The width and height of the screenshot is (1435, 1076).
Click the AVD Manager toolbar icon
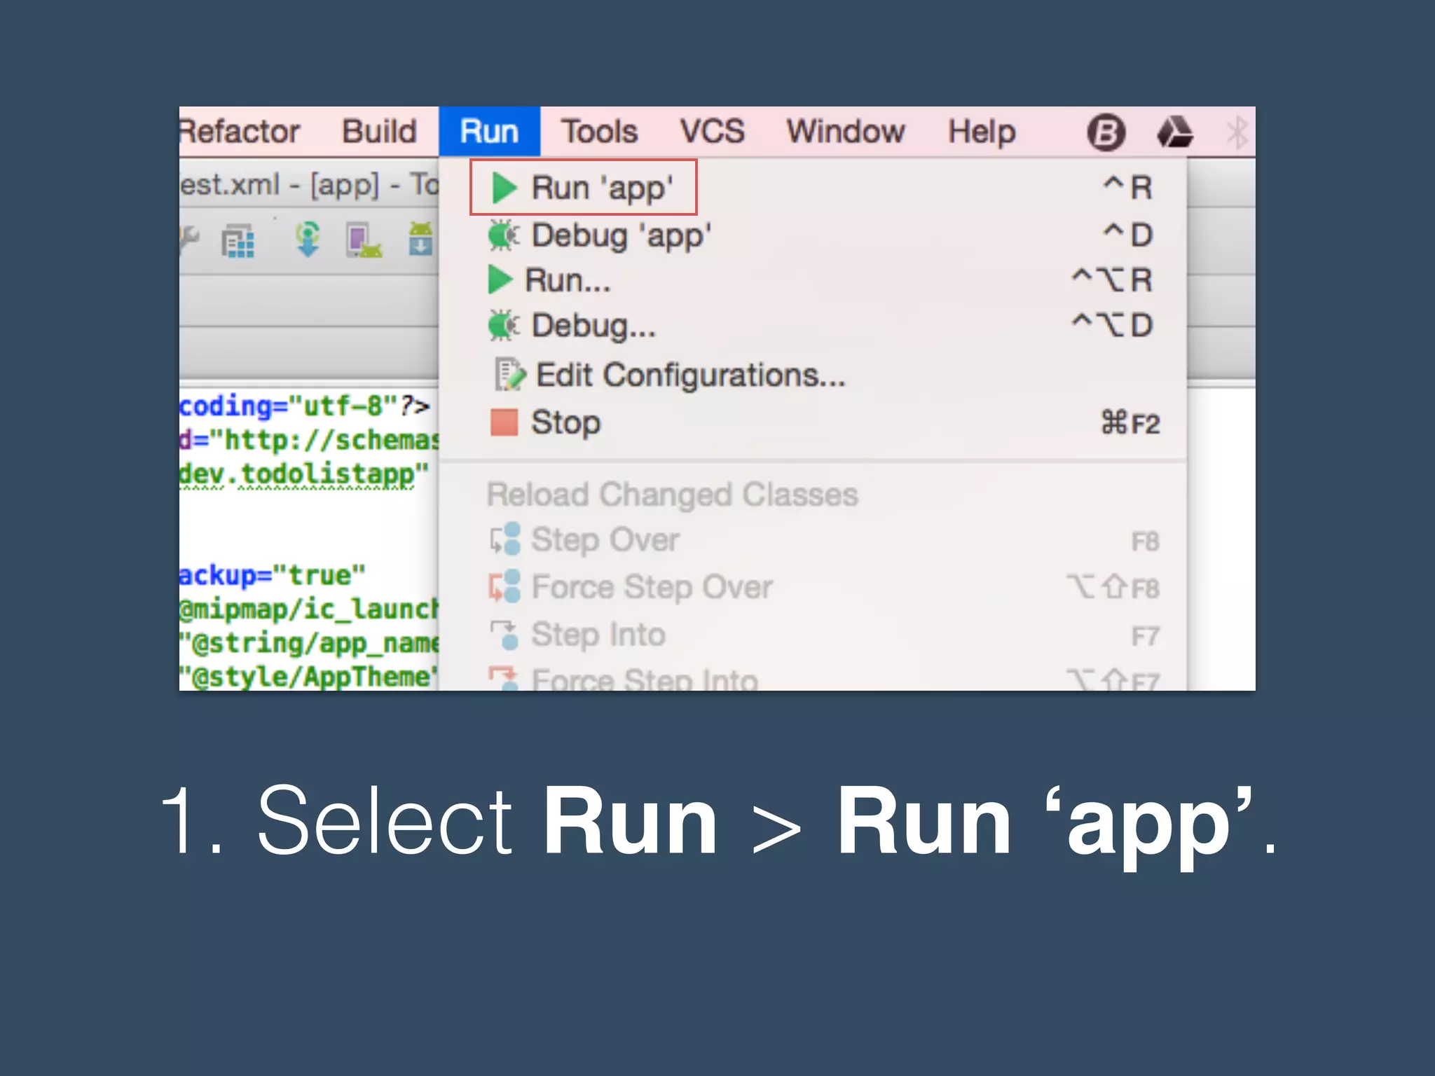[364, 240]
